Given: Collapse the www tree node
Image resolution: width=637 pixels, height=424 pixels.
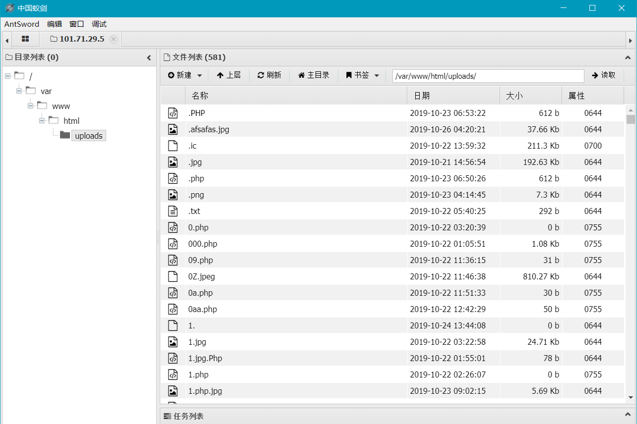Looking at the screenshot, I should point(31,106).
